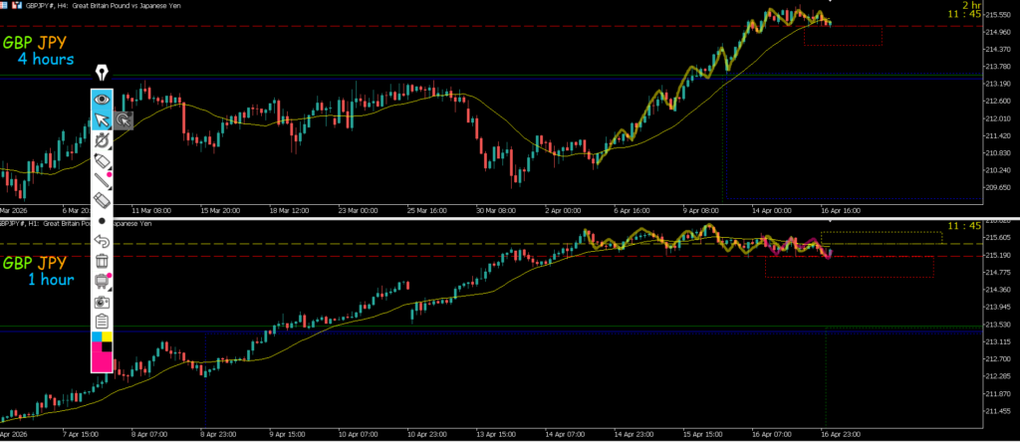Toggle the crossed-out magnet snap tool
Viewport: 1020px width, 442px height.
102,141
